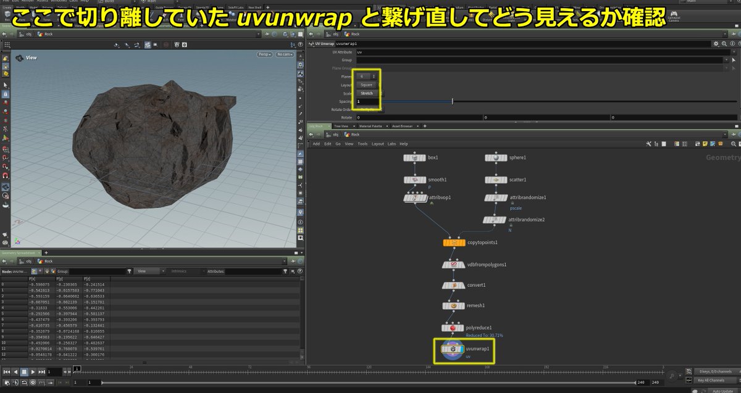
Task: Jump to the first frame button
Action: [7, 372]
